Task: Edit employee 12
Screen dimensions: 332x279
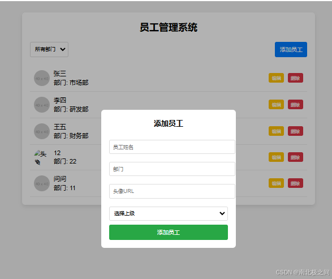Action: click(x=276, y=157)
